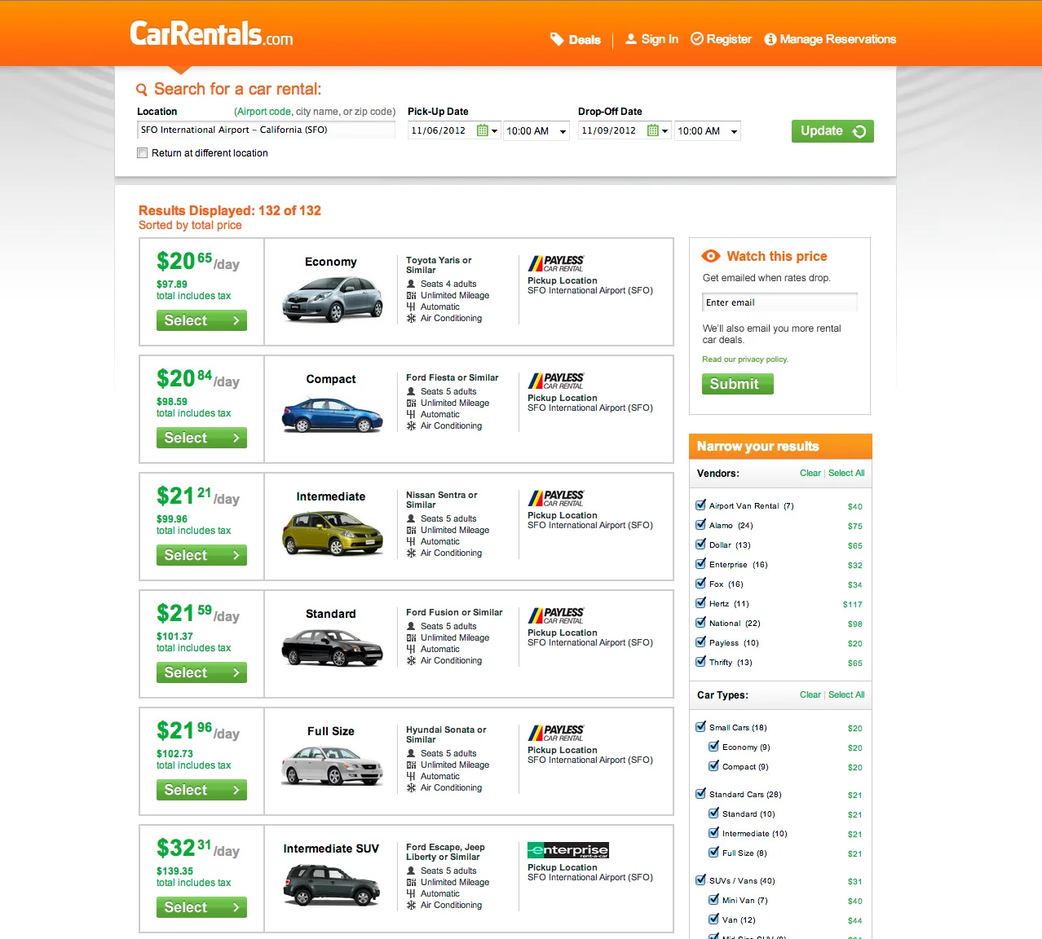This screenshot has width=1042, height=939.
Task: Expand drop-off date calendar arrow
Action: point(664,131)
